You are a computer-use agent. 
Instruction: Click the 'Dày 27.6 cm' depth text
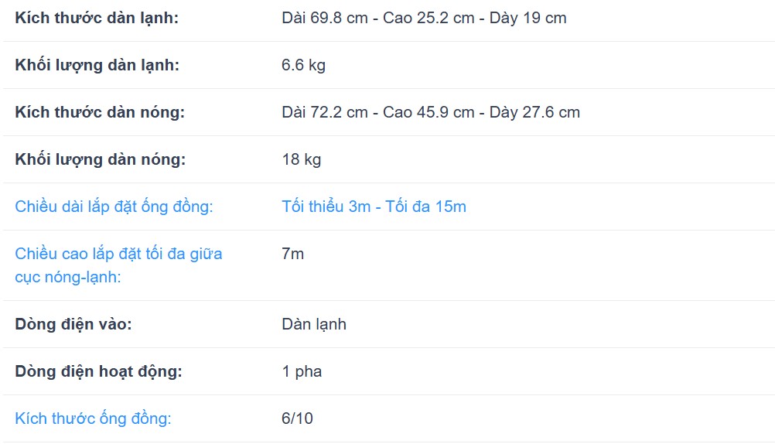(534, 112)
